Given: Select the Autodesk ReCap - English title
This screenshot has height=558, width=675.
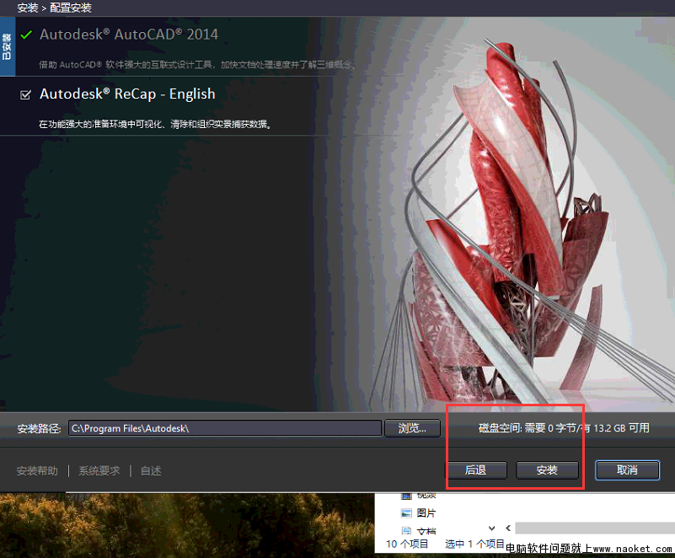Looking at the screenshot, I should (127, 94).
